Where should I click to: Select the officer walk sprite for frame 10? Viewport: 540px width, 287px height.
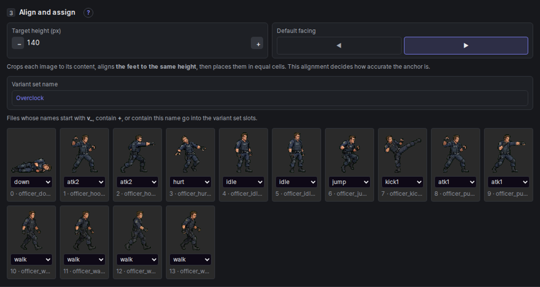(31, 231)
